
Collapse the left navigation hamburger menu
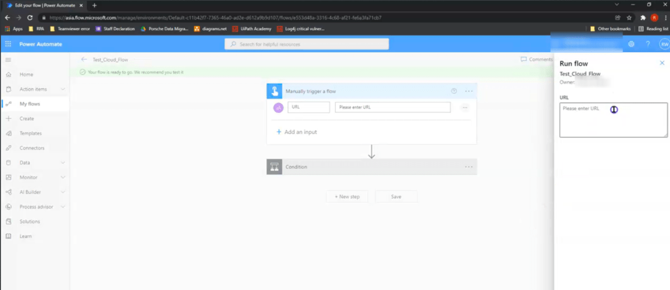click(x=8, y=59)
